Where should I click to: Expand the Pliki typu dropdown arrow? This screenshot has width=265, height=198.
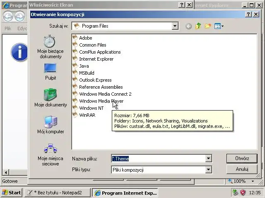tap(208, 170)
